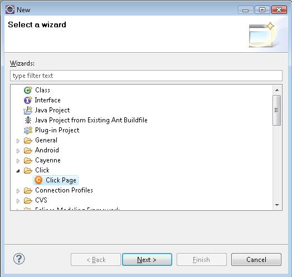Click the scrollbar down arrow
The width and height of the screenshot is (292, 277).
pos(277,205)
